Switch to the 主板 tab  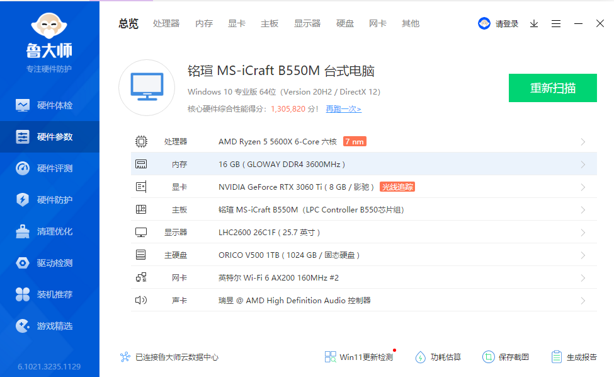pos(270,23)
